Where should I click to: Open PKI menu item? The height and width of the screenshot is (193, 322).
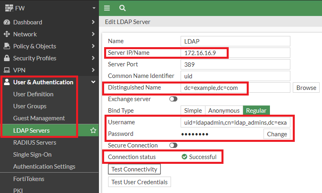tap(18, 191)
